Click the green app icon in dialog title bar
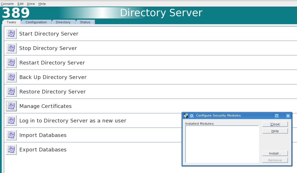 (x=186, y=116)
